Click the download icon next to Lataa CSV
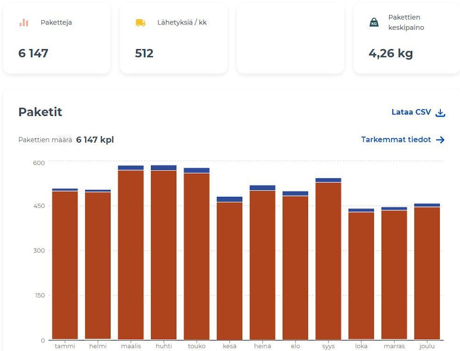Screen dimensions: 460x351 (440, 113)
